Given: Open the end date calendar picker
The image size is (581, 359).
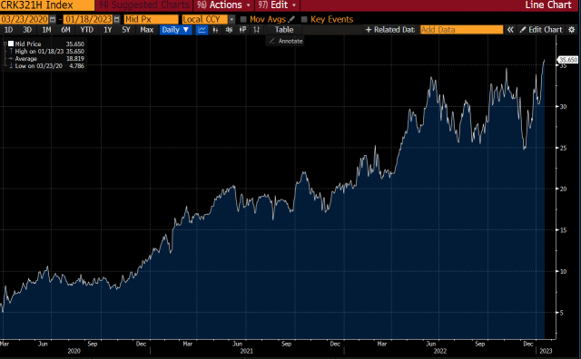Looking at the screenshot, I should 117,19.
